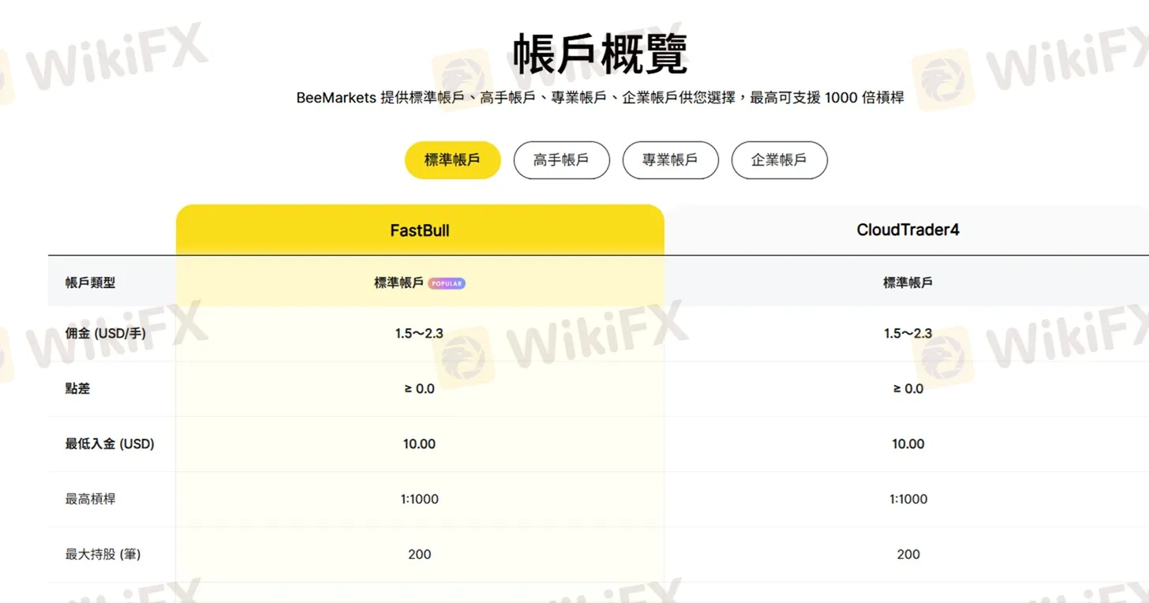Switch to the CloudTrader4 column tab
The height and width of the screenshot is (603, 1149).
pos(908,230)
